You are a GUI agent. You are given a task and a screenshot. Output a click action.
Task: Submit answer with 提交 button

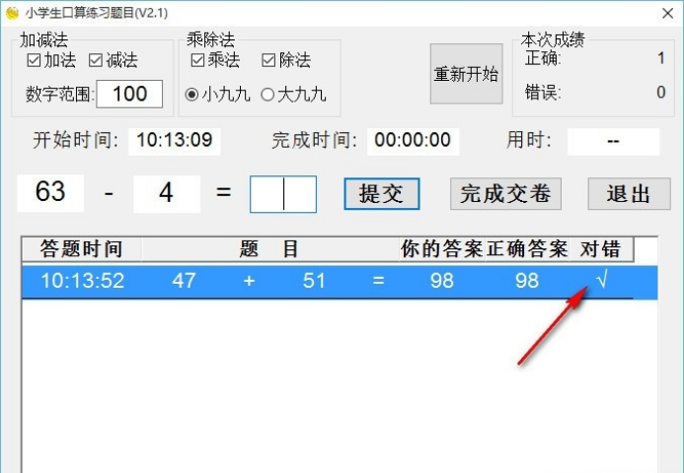point(382,194)
